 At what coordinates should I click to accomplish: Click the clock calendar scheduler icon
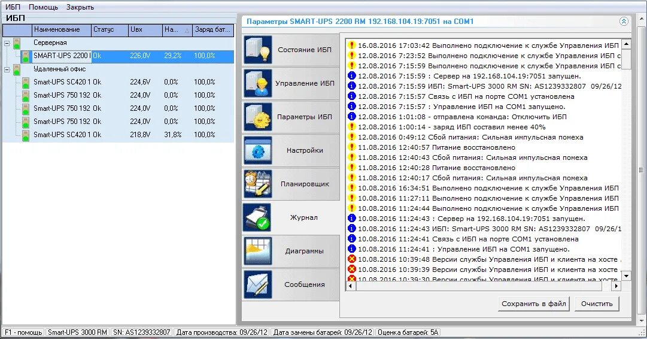click(257, 184)
